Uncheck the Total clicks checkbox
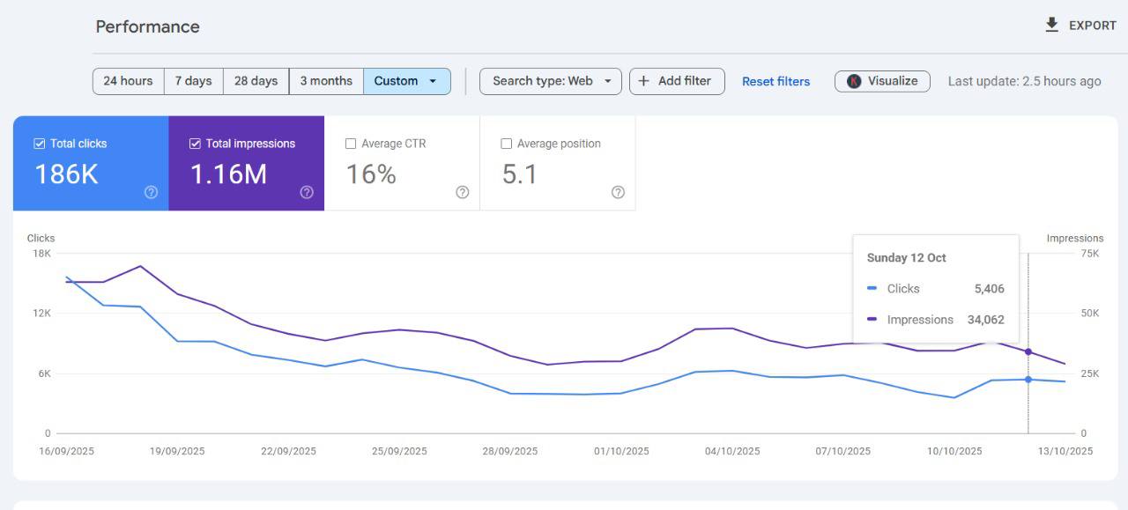Screen dimensions: 1128x510 click(39, 144)
